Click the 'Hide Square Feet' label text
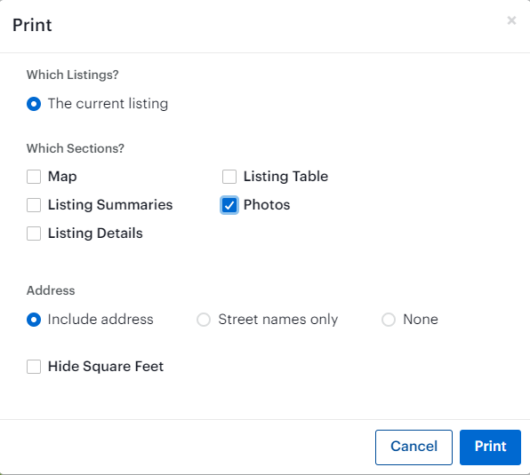 [106, 367]
